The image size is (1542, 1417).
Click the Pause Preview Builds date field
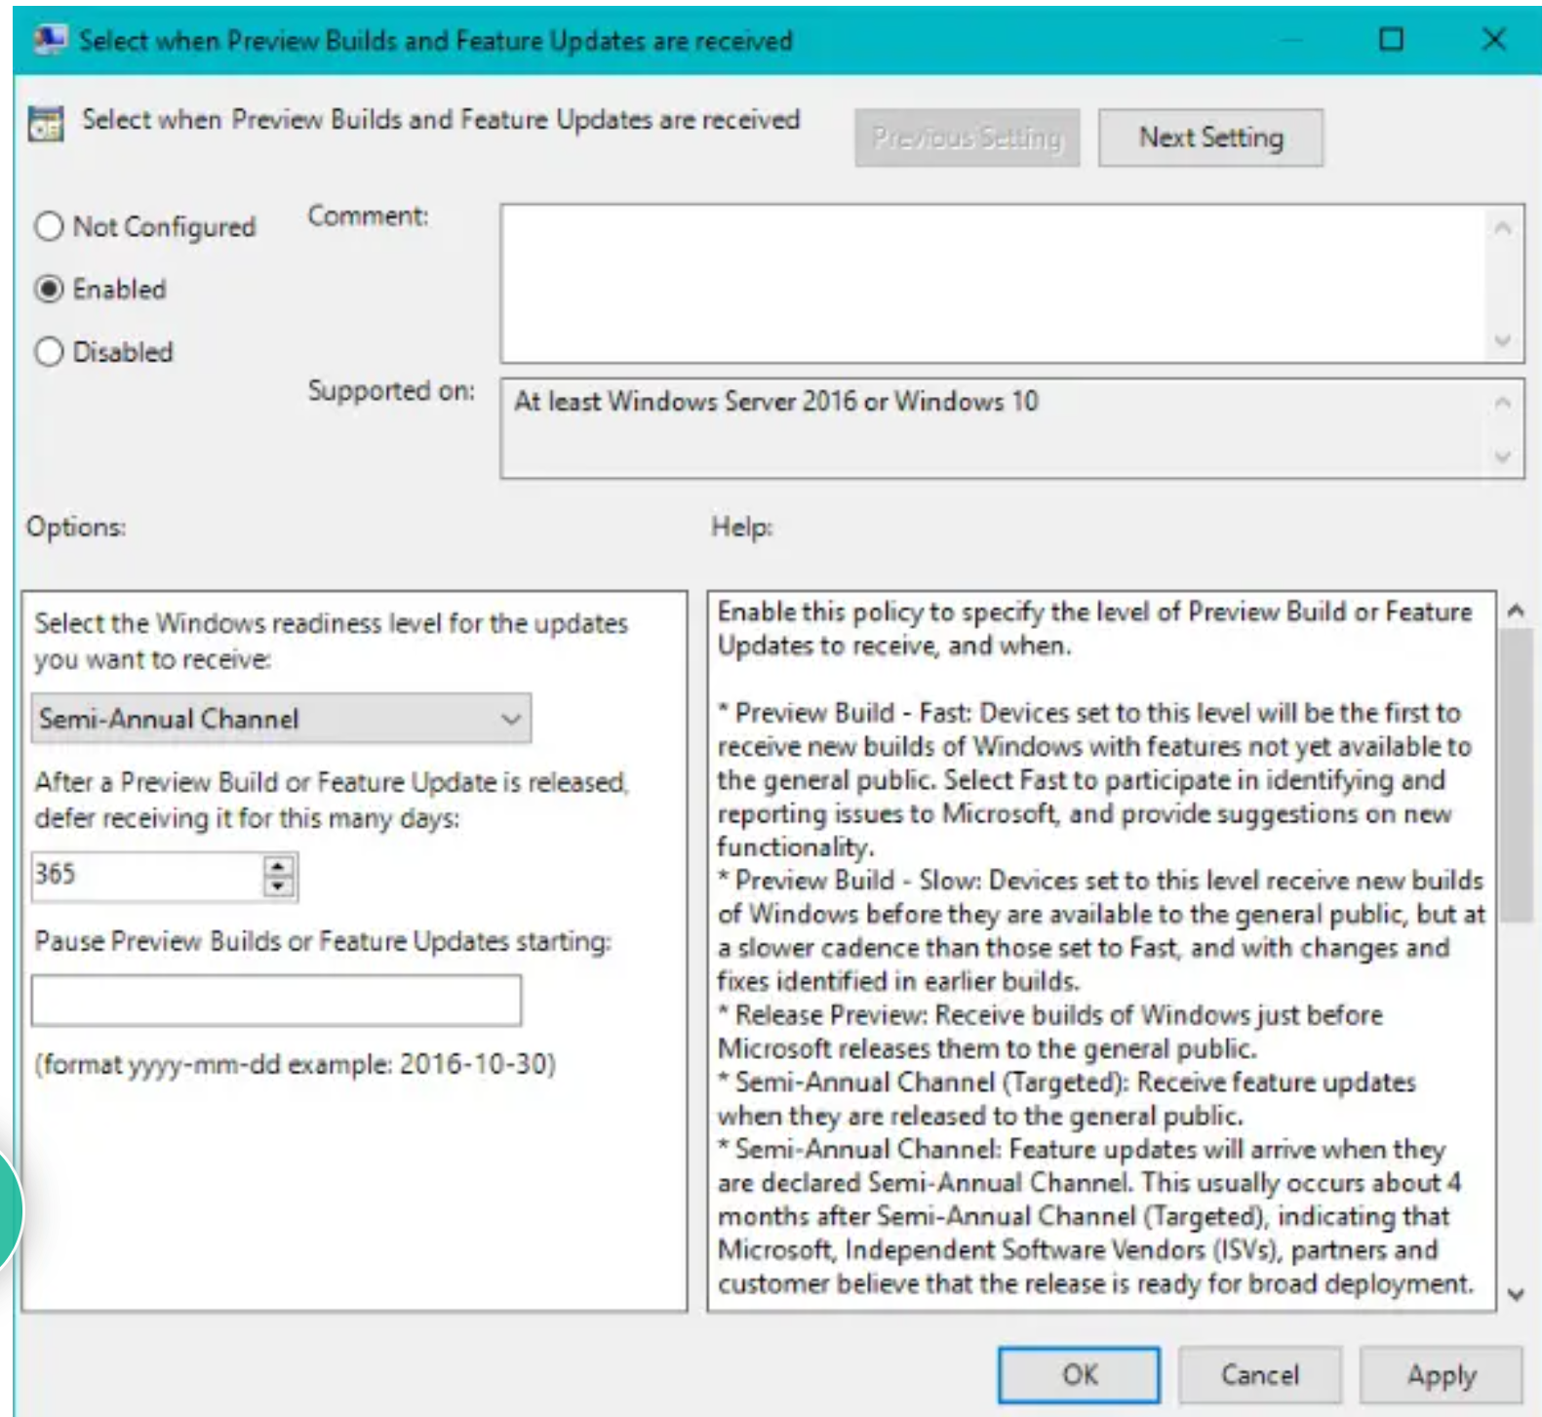(x=276, y=1000)
